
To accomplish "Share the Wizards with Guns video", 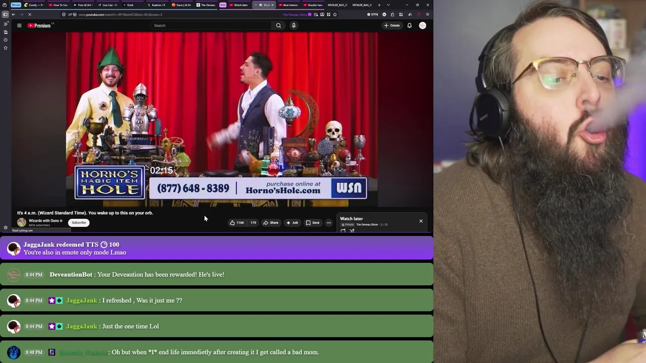I will pyautogui.click(x=271, y=222).
